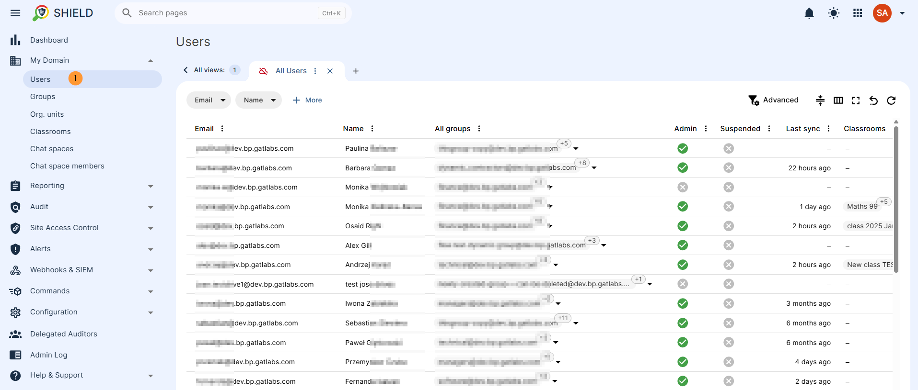Click the Configuration gear icon
The height and width of the screenshot is (390, 918).
click(x=15, y=312)
